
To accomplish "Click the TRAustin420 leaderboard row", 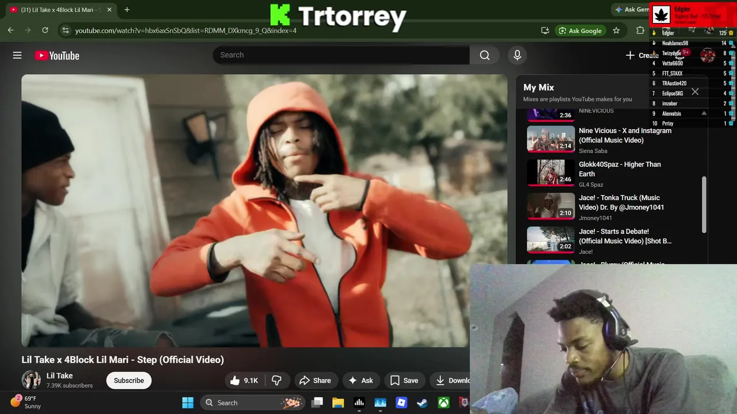I will 693,83.
